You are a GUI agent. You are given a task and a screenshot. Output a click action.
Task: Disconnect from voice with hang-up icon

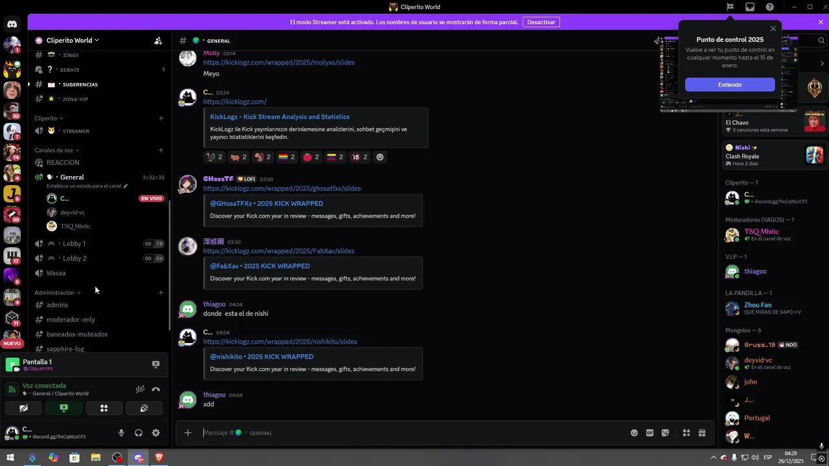(x=155, y=389)
